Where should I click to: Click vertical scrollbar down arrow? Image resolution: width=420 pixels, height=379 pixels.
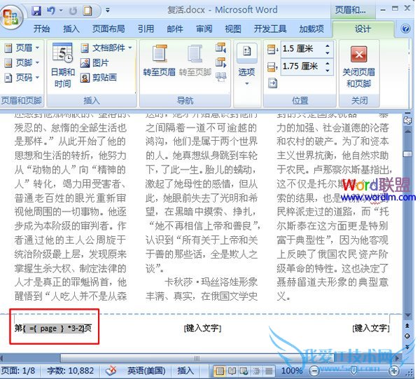tap(407, 315)
